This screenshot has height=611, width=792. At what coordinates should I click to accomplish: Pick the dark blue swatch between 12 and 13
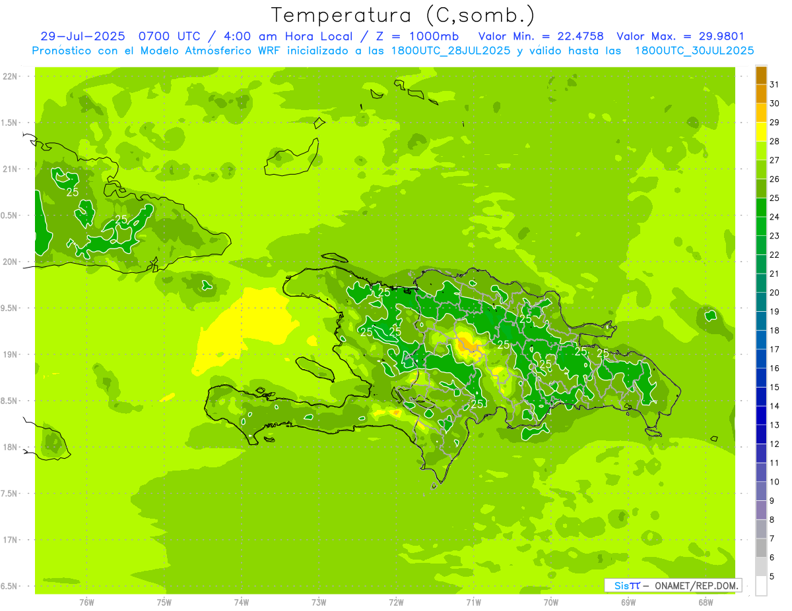761,434
